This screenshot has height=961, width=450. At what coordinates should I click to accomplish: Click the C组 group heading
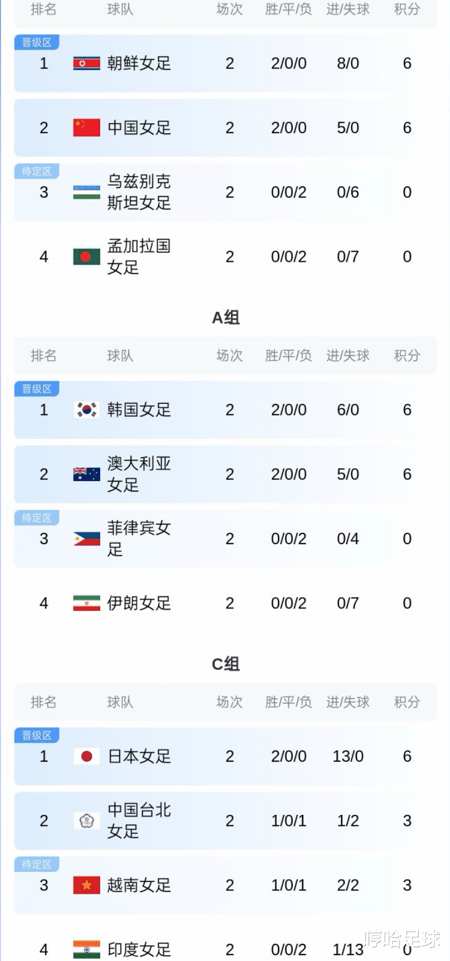coord(226,664)
